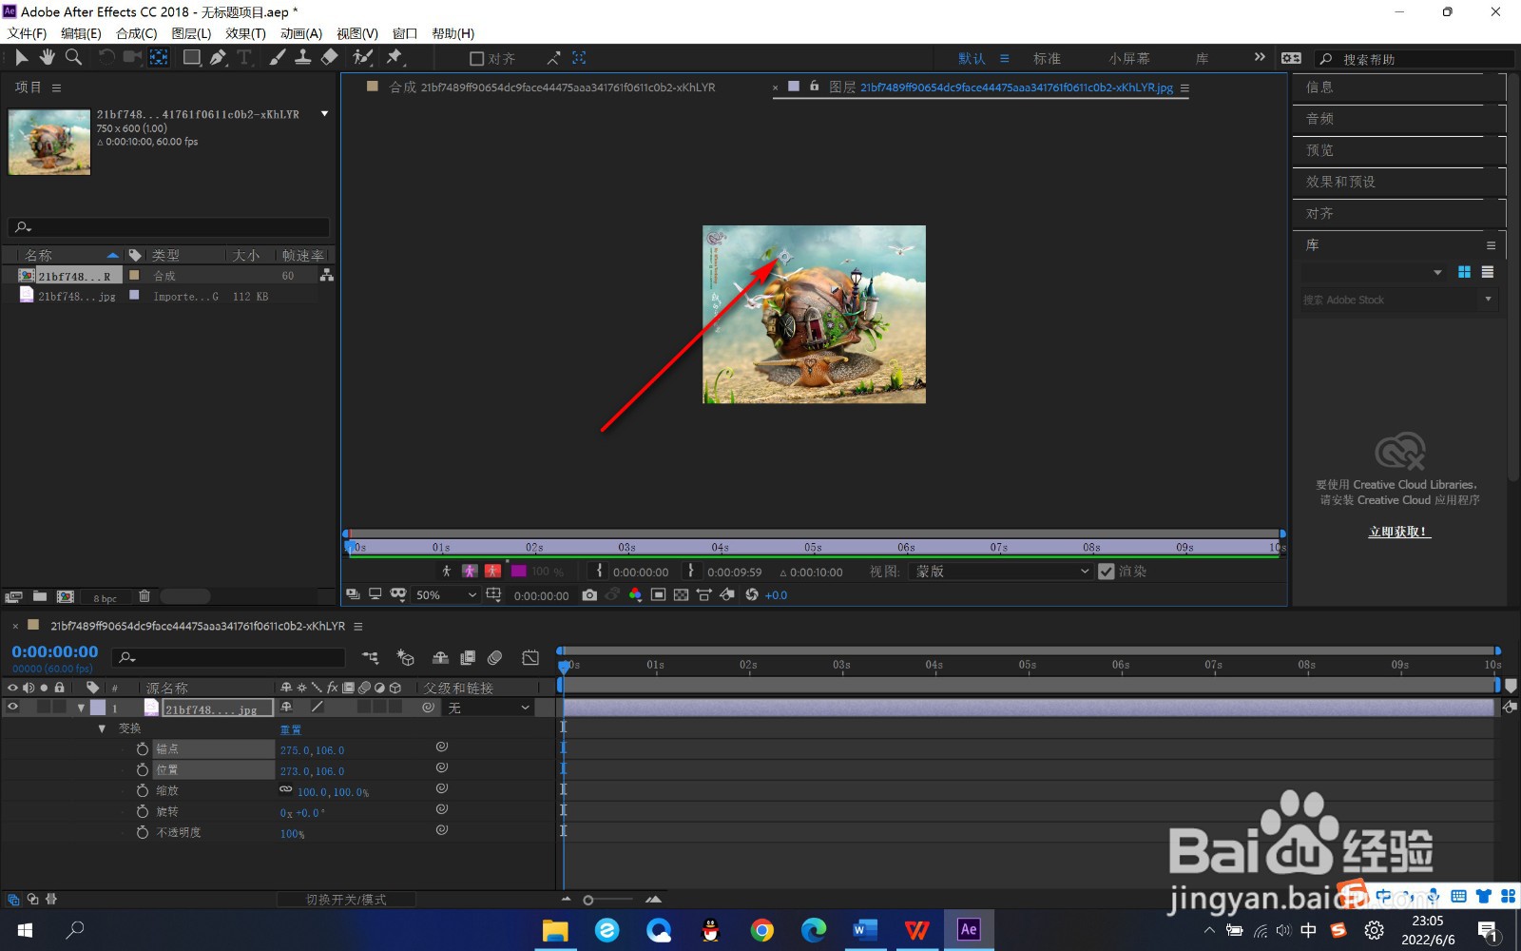This screenshot has width=1521, height=951.
Task: Toggle the 旋转 rotation stopwatch
Action: click(x=143, y=812)
